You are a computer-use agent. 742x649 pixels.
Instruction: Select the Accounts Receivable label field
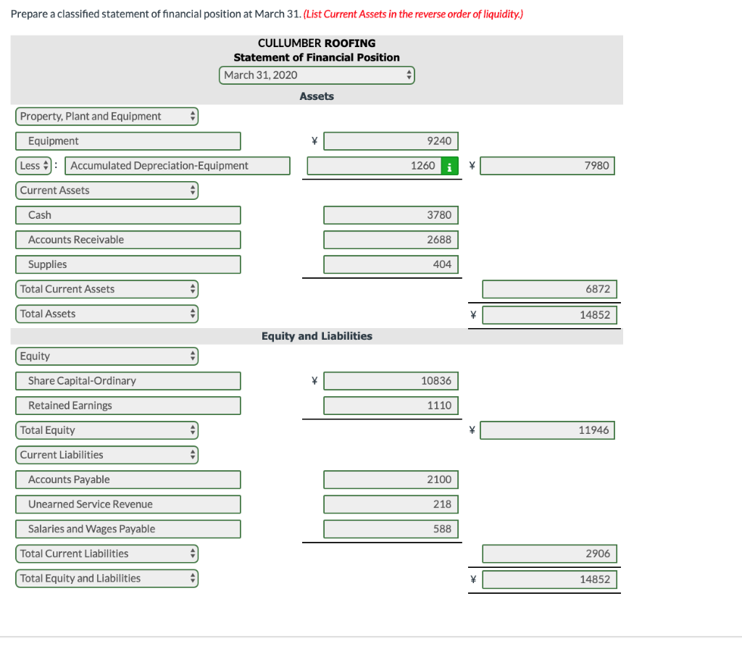(x=128, y=239)
